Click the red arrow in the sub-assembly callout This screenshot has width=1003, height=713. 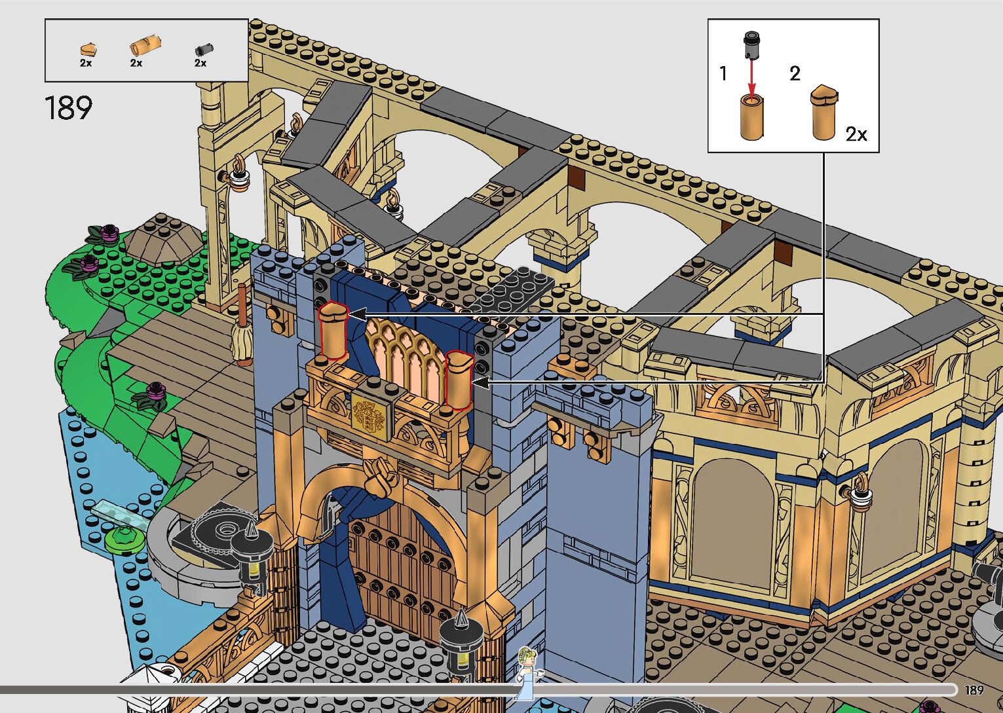(x=751, y=77)
